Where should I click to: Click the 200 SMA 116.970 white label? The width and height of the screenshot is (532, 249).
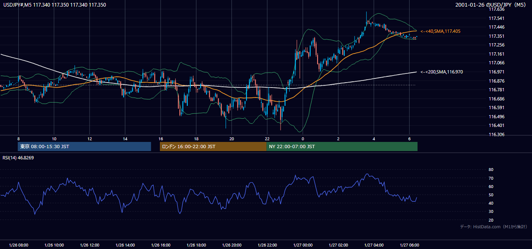(x=441, y=72)
